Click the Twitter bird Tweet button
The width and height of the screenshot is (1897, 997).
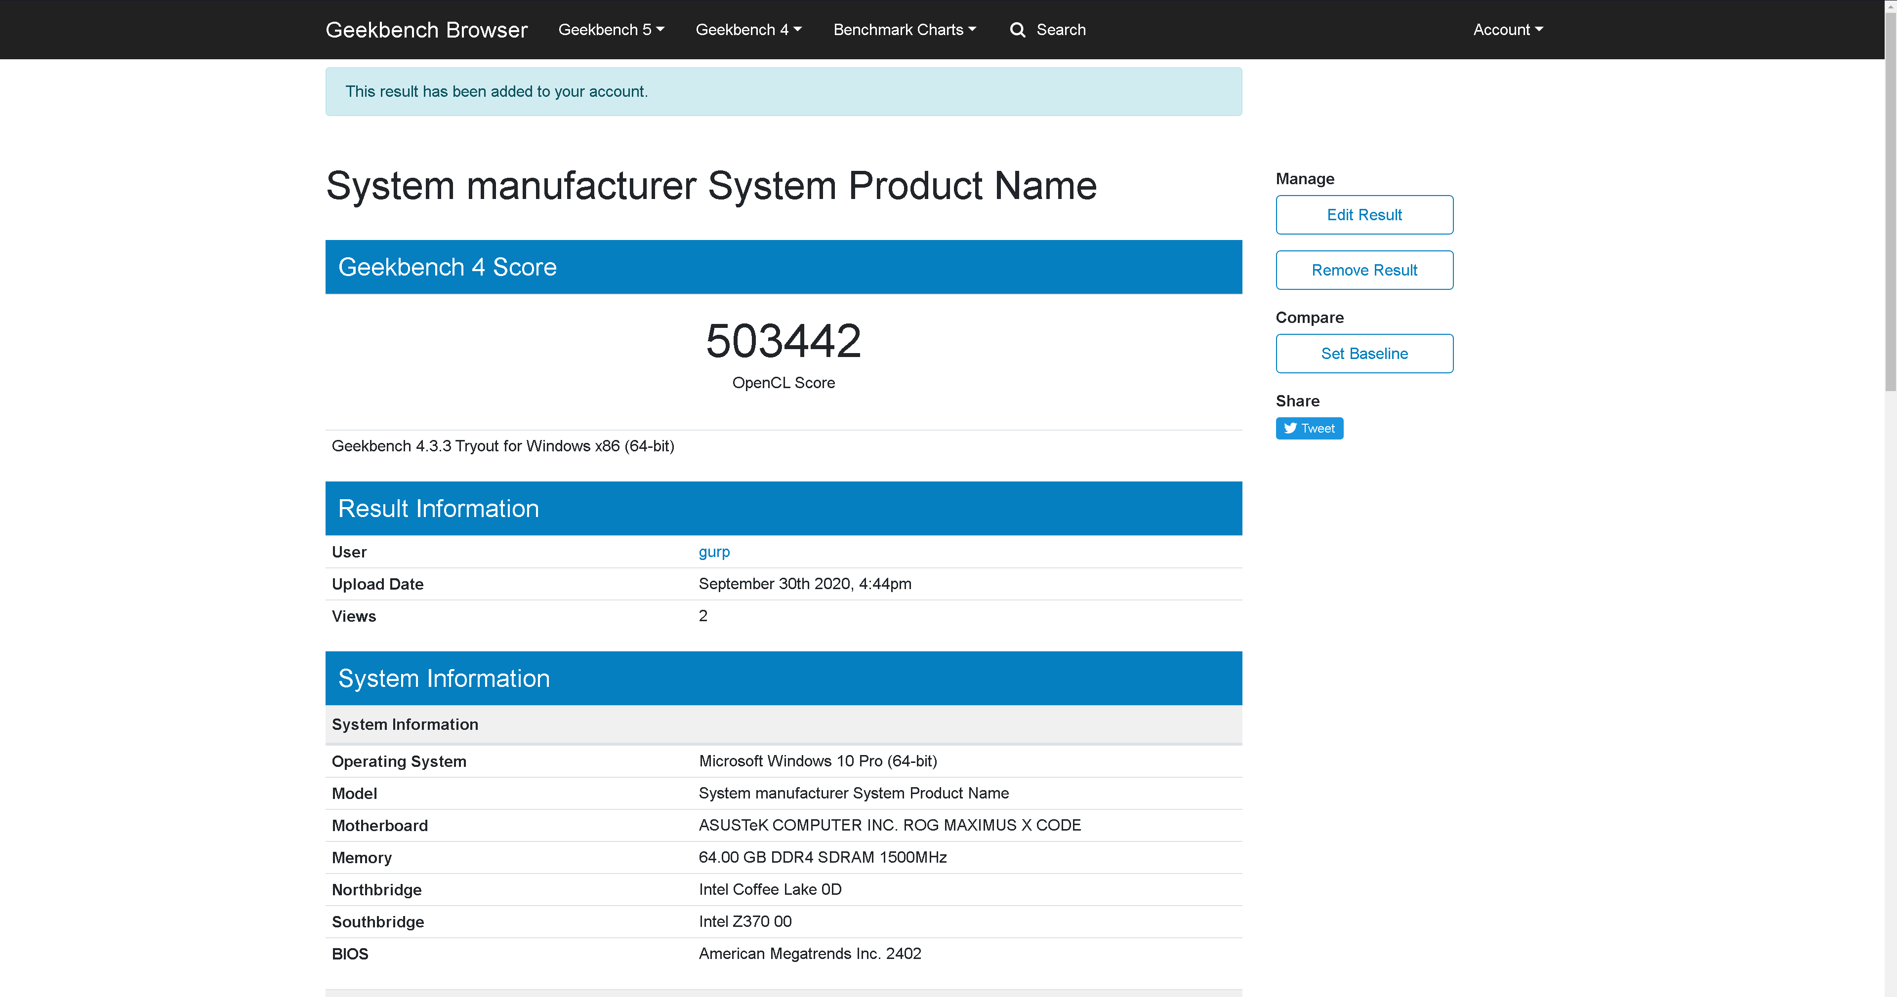pos(1309,429)
